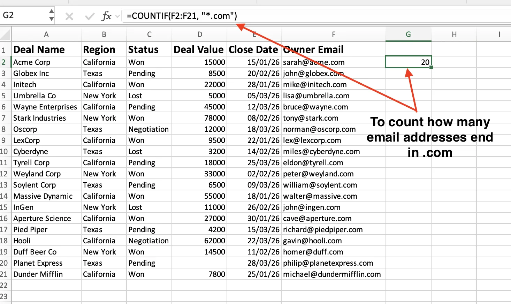Click the Acme Corp cell
The image size is (511, 304).
[46, 62]
